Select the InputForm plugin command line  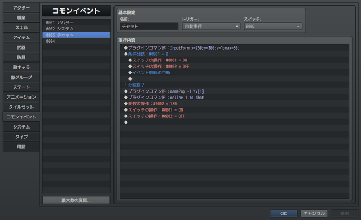[x=235, y=48]
